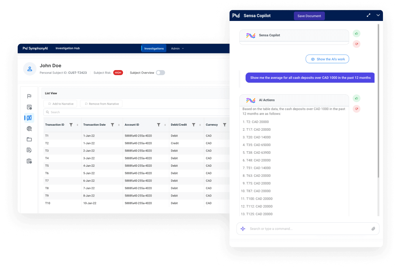
Task: Click the sparkle icon in command box
Action: (243, 229)
